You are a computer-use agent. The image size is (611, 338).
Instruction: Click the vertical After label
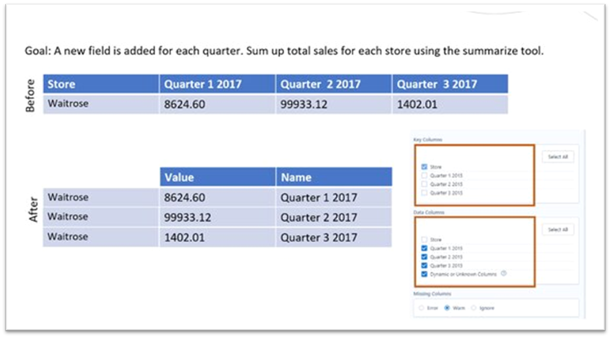click(33, 209)
